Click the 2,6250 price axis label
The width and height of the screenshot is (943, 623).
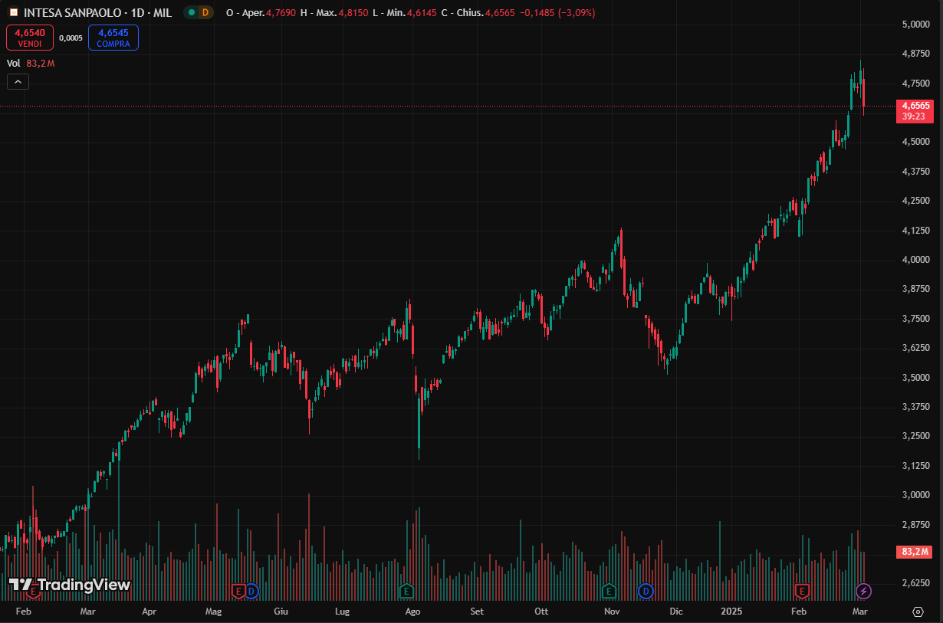(x=916, y=583)
